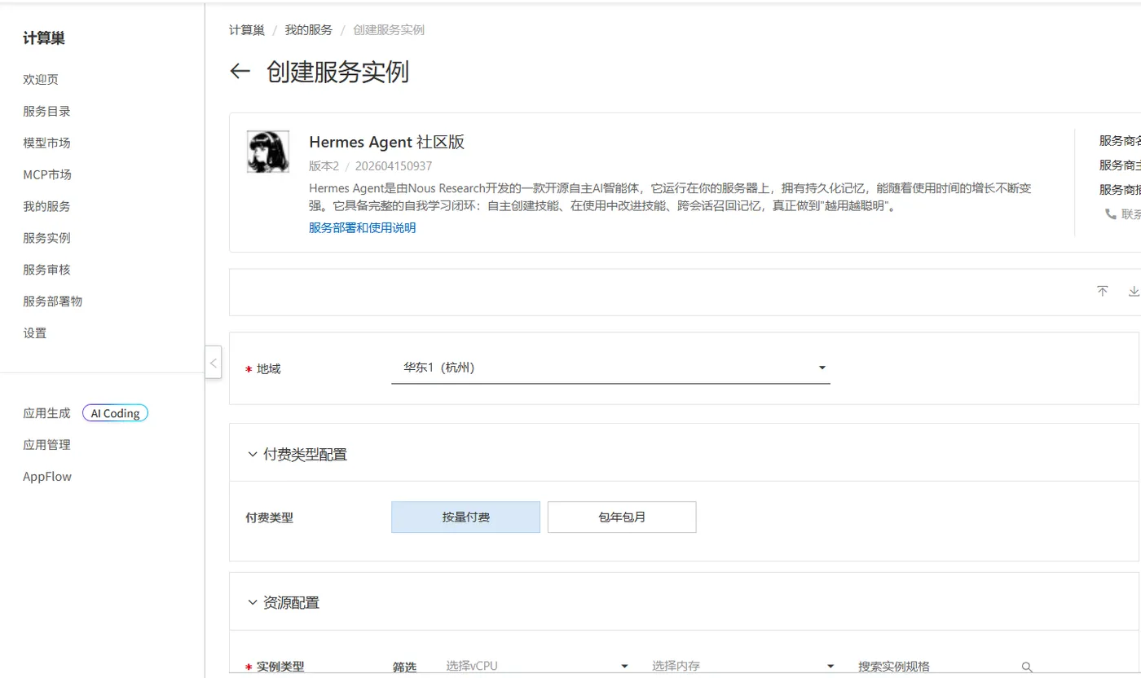Click the 计算巢 sidebar title
This screenshot has height=678, width=1141.
pos(44,38)
